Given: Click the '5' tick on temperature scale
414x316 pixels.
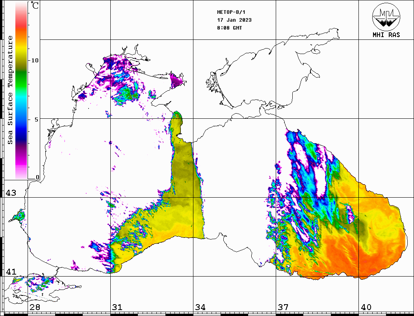Looking at the screenshot, I should tap(36, 120).
